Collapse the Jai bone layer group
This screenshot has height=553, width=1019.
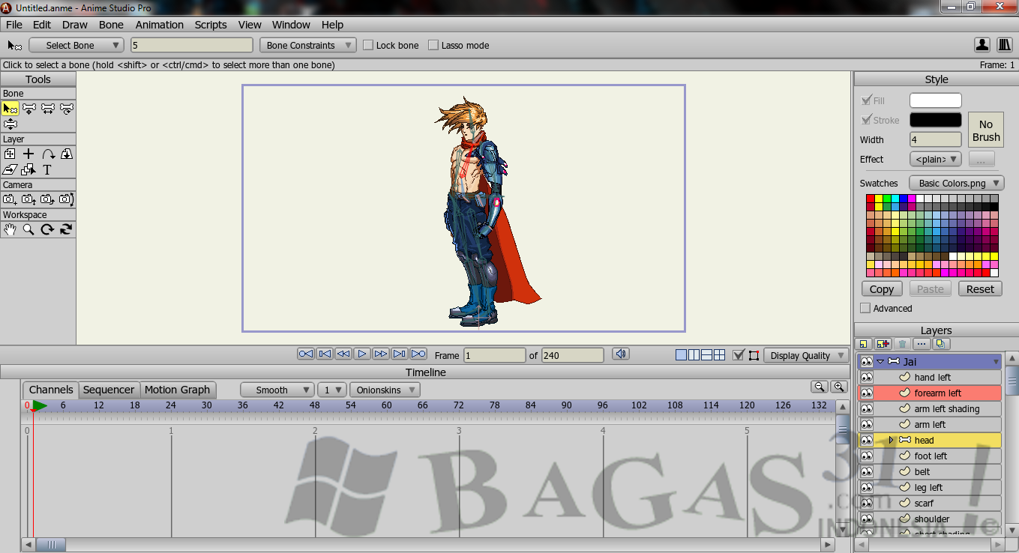tap(880, 362)
